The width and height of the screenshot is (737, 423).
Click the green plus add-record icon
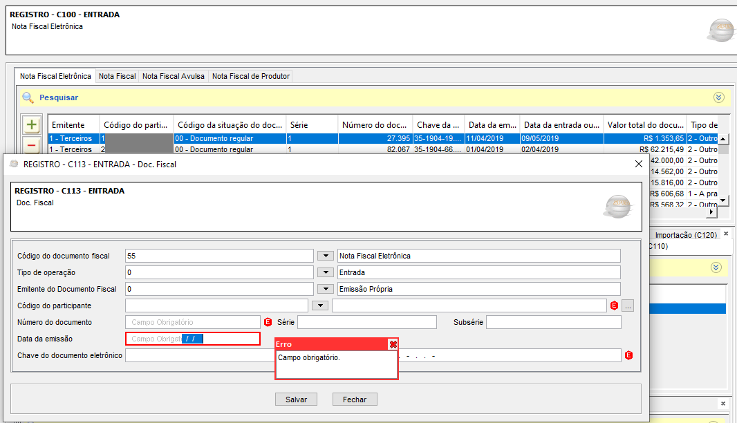tap(32, 125)
